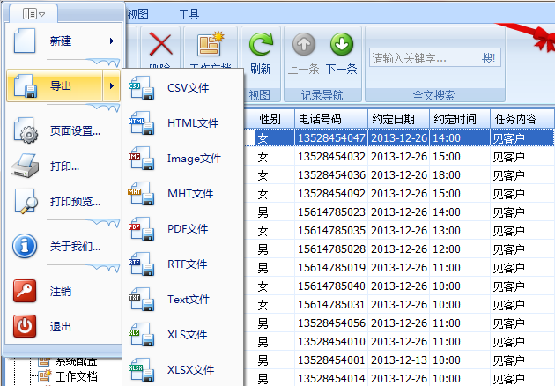Go to previous record with gray arrow

pyautogui.click(x=304, y=44)
